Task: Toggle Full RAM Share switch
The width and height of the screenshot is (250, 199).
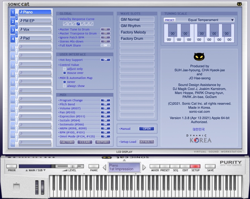Action: [x=105, y=45]
